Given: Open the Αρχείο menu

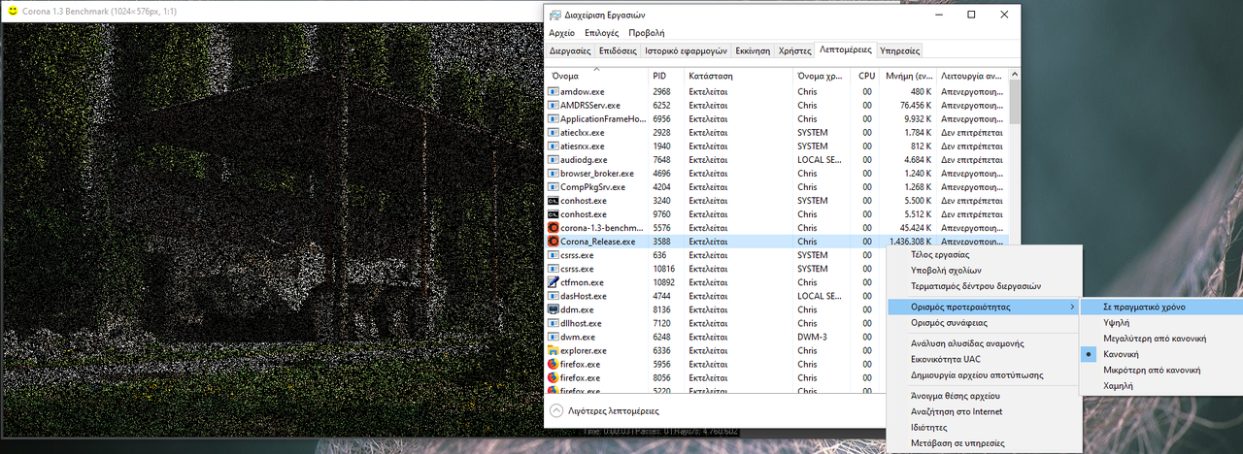Looking at the screenshot, I should [x=561, y=32].
